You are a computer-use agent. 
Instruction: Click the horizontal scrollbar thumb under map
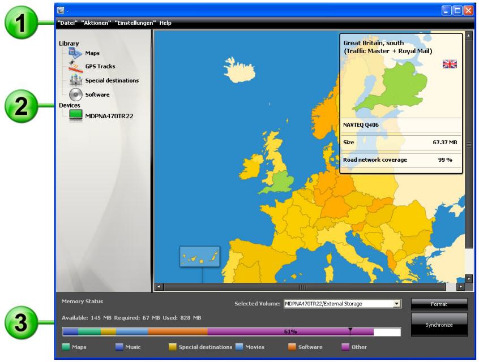[x=305, y=287]
